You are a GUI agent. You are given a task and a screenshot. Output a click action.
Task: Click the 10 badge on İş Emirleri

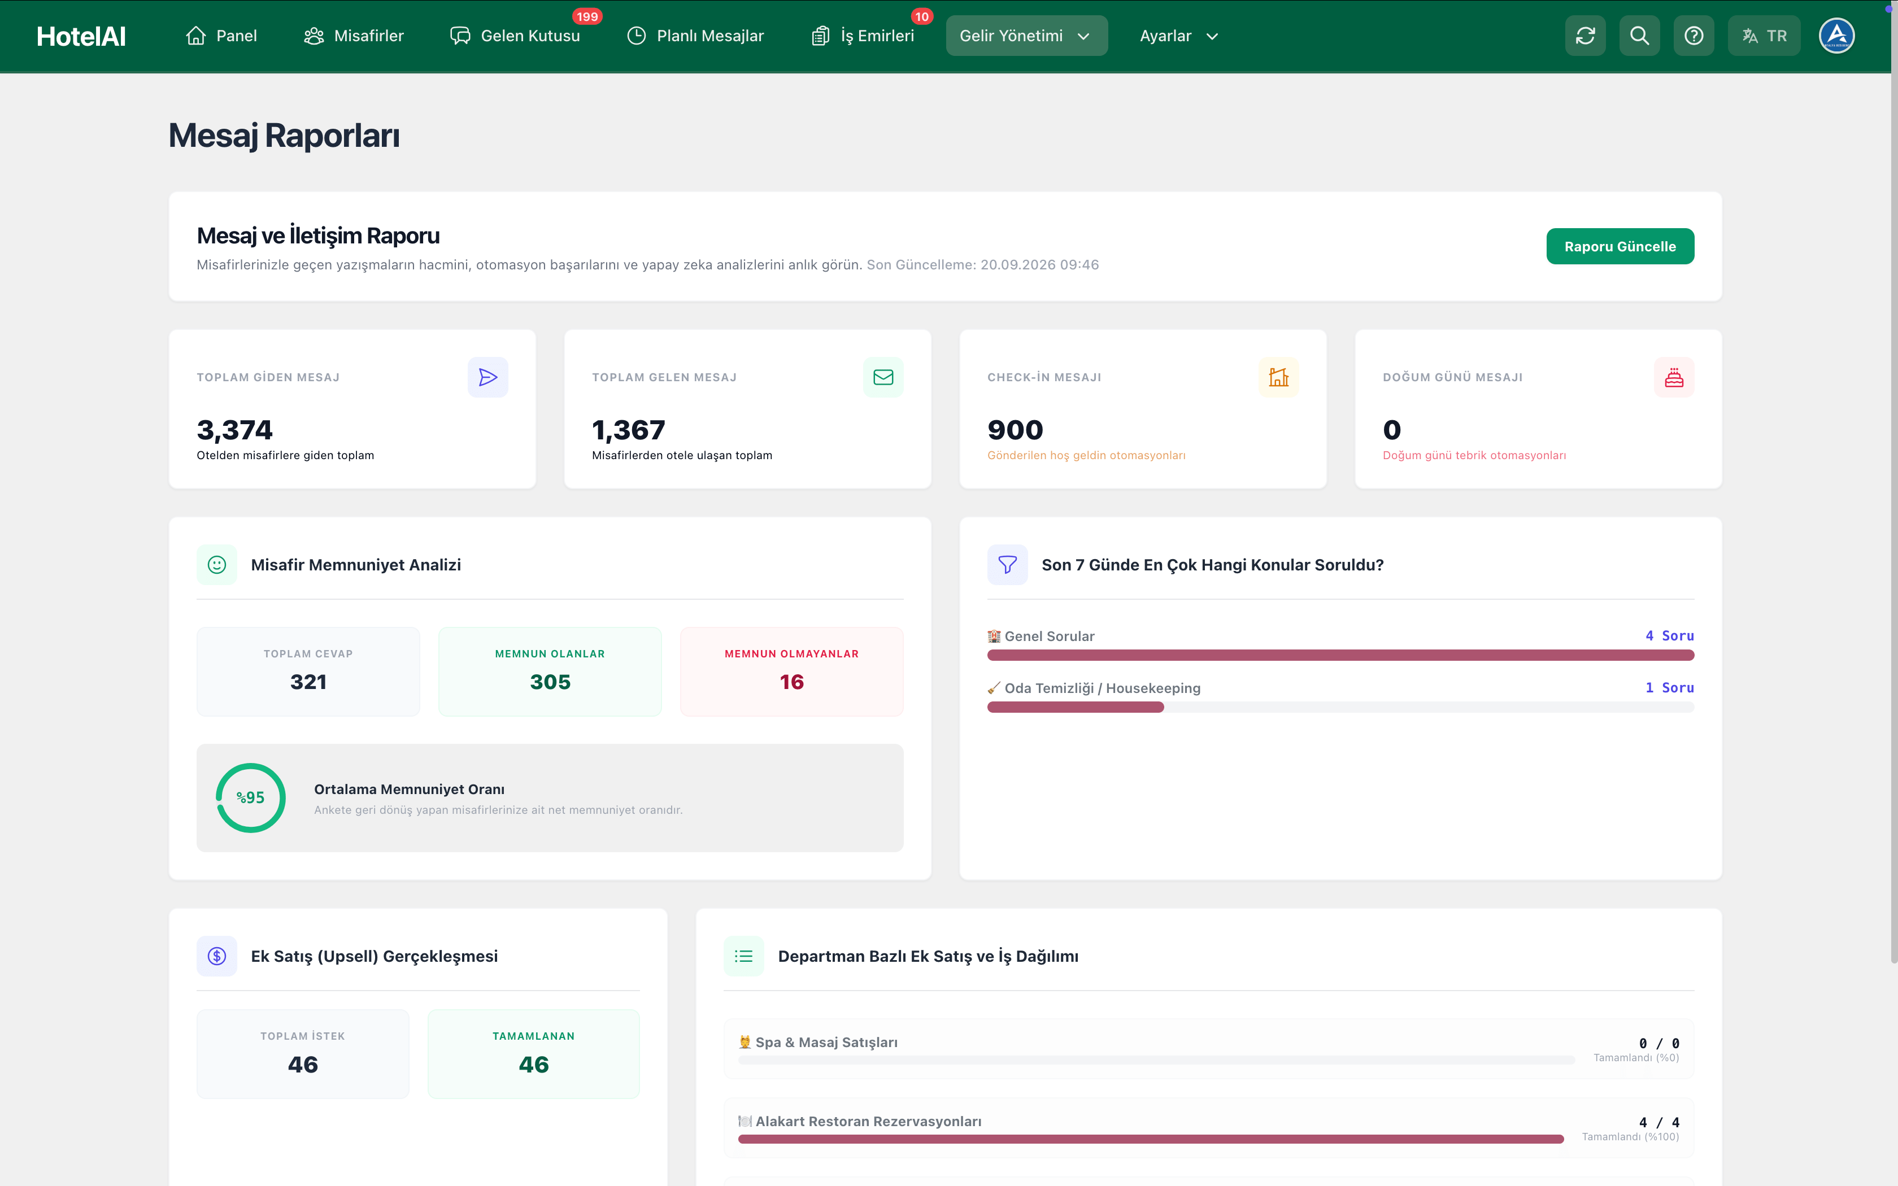click(x=921, y=16)
